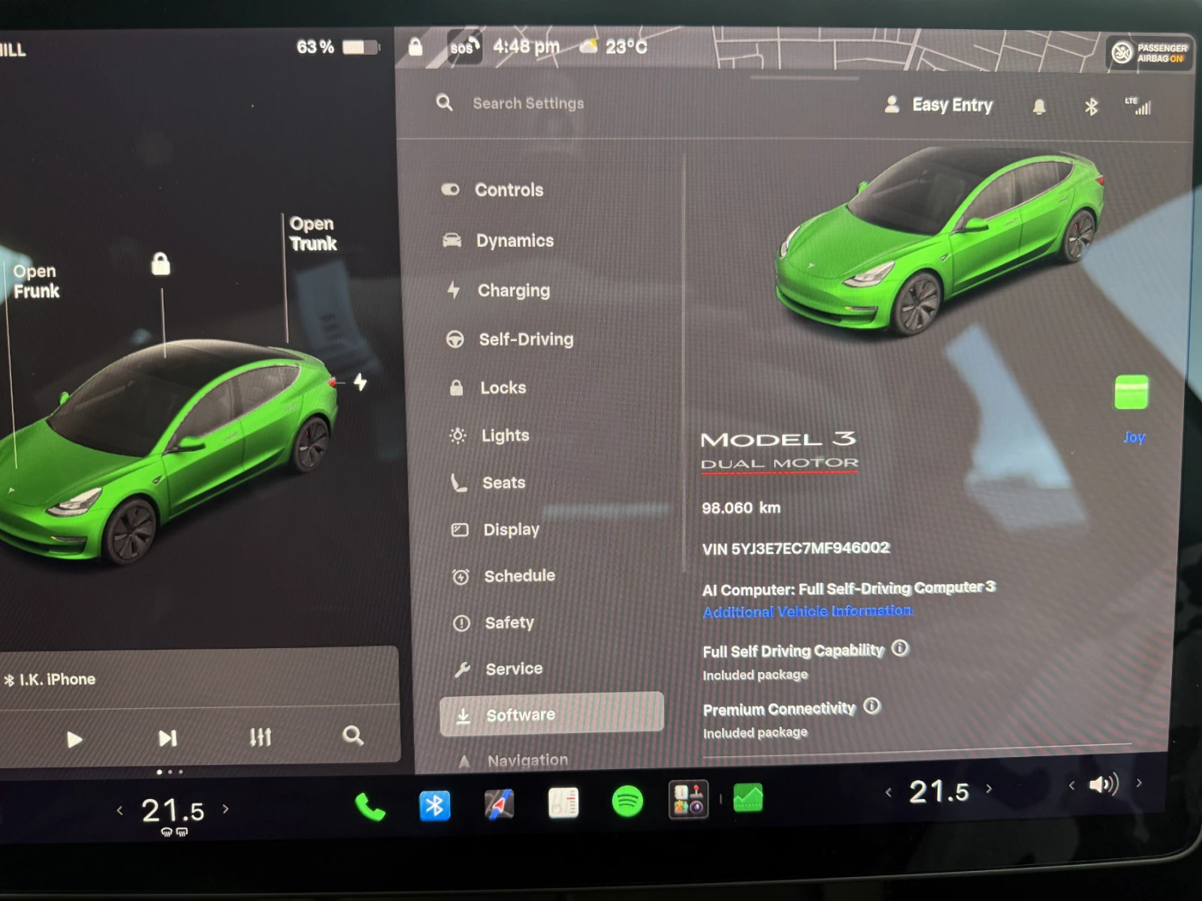Tap the lock icon above the car
The image size is (1202, 901).
coord(160,264)
